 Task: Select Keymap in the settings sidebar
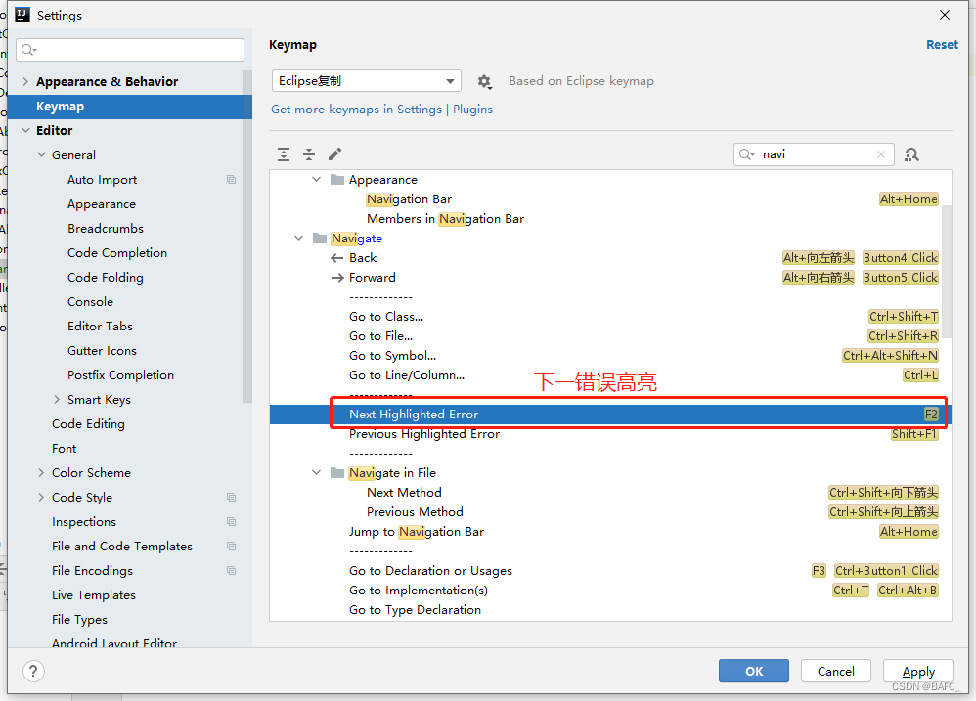point(129,107)
